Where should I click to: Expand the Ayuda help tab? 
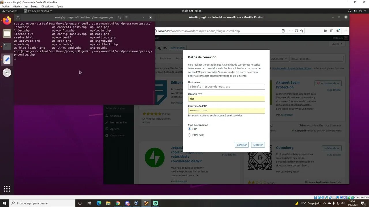(337, 44)
